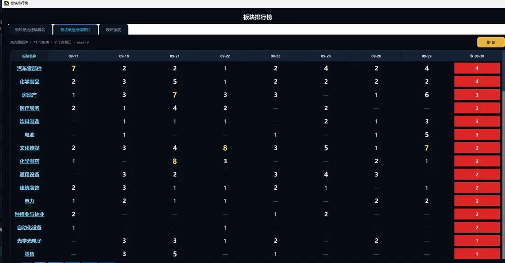Click the 通用设备 sector link

click(x=29, y=174)
